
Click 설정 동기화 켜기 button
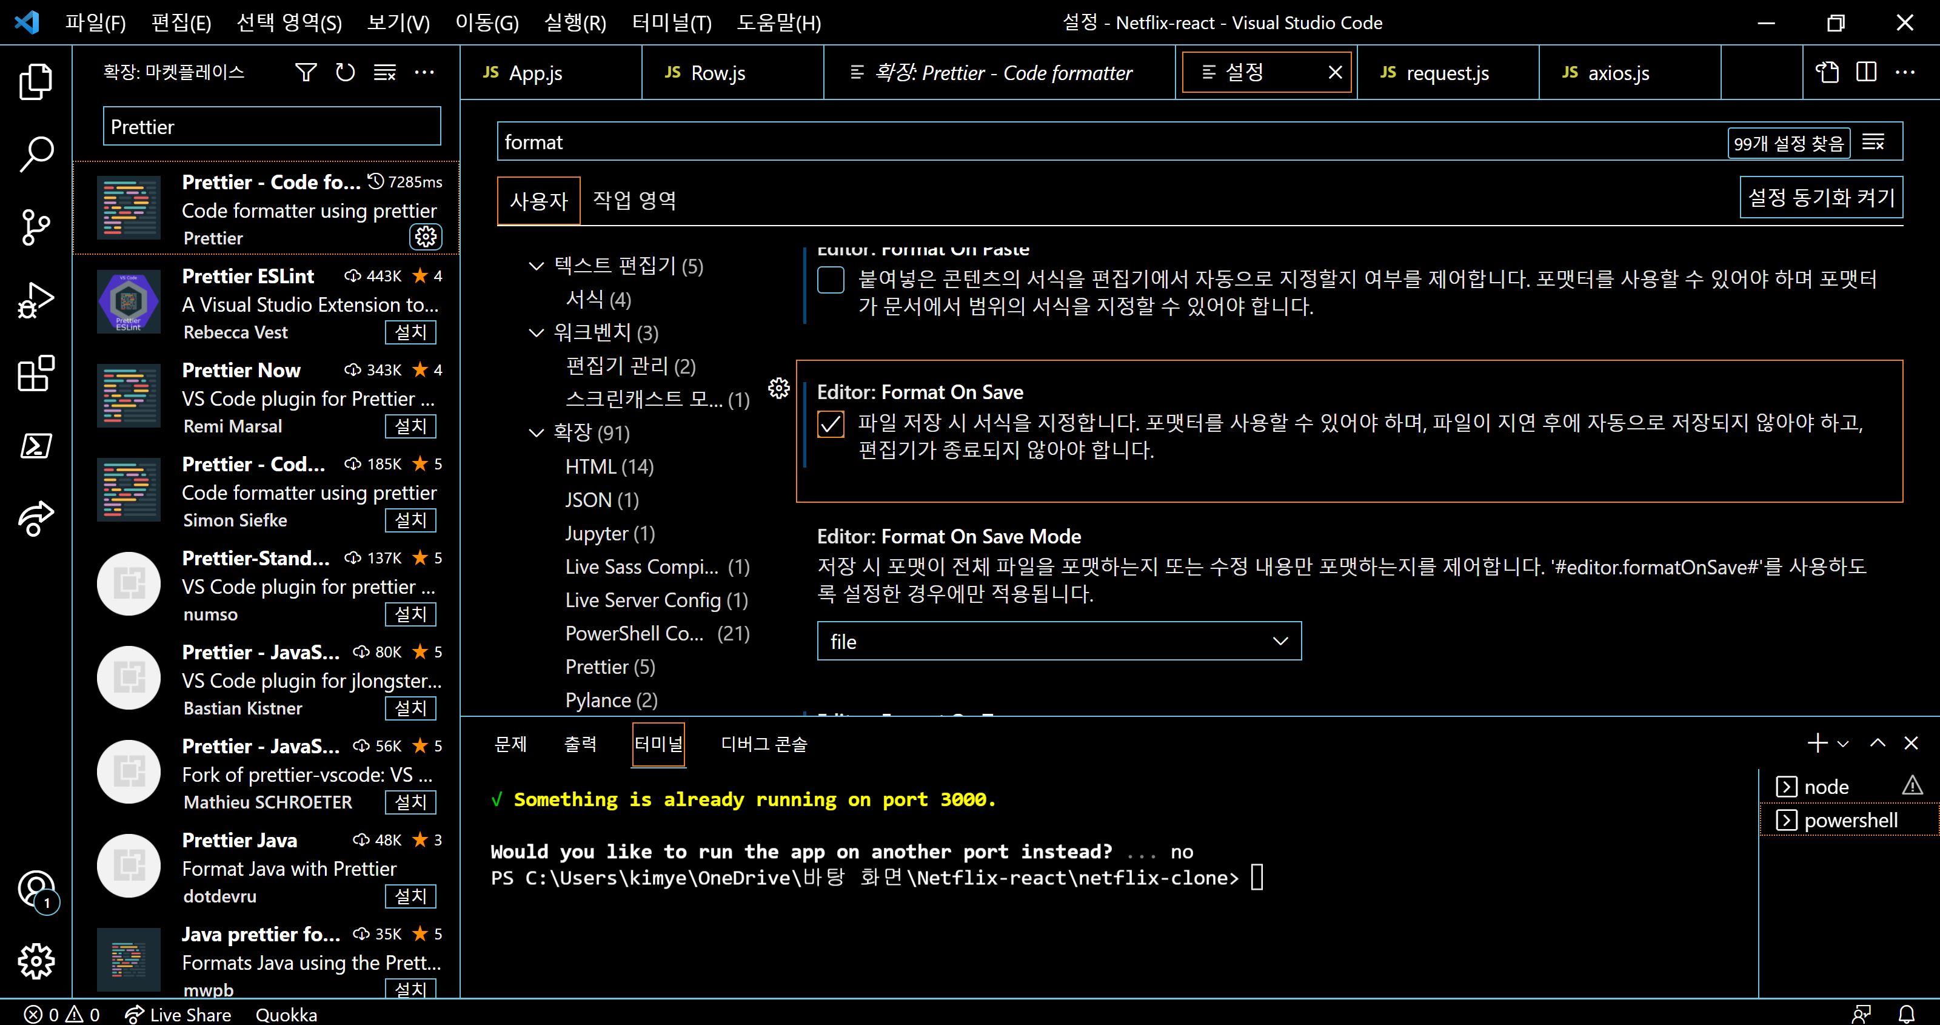coord(1821,198)
